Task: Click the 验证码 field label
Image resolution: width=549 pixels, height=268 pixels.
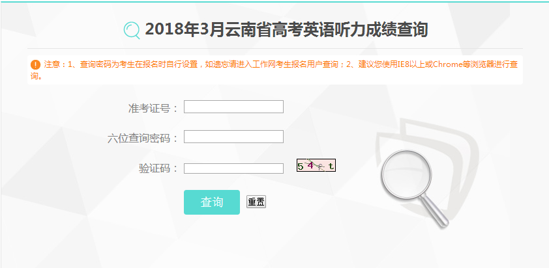Action: tap(158, 168)
